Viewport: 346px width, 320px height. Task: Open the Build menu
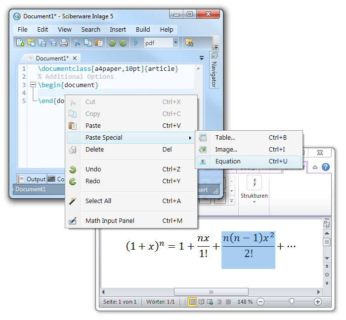tap(143, 29)
